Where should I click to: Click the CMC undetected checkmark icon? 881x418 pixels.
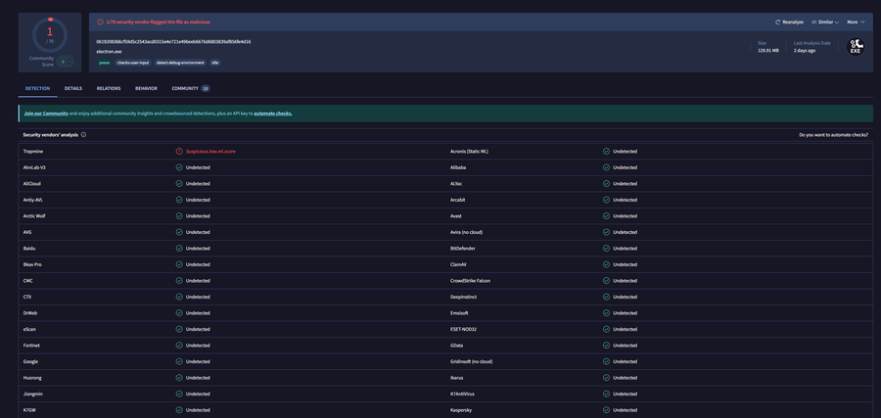click(x=179, y=280)
